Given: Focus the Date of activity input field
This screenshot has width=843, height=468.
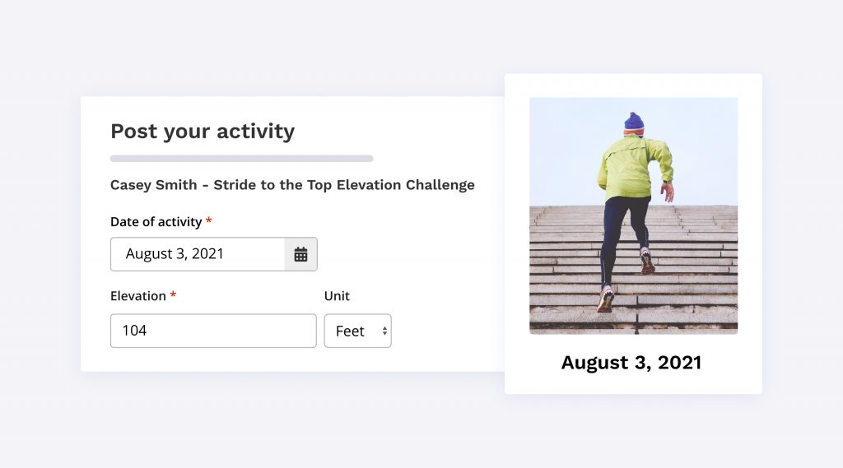Looking at the screenshot, I should [198, 254].
